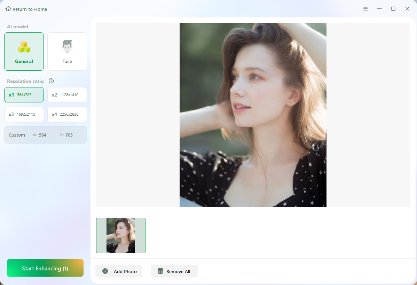The width and height of the screenshot is (417, 285).
Task: Click the Resolution ratio info icon
Action: (51, 81)
